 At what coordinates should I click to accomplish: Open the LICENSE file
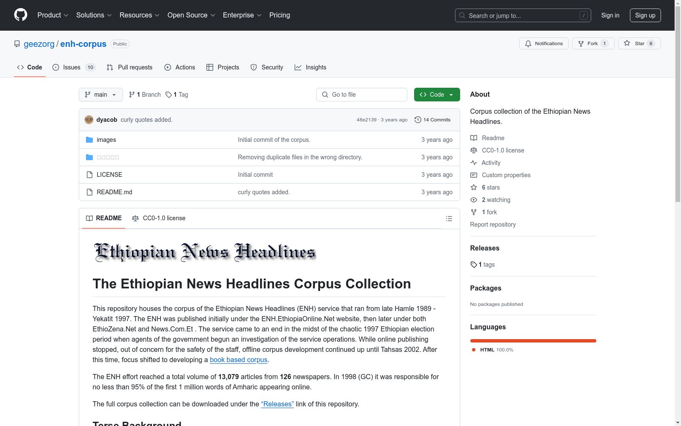point(109,175)
